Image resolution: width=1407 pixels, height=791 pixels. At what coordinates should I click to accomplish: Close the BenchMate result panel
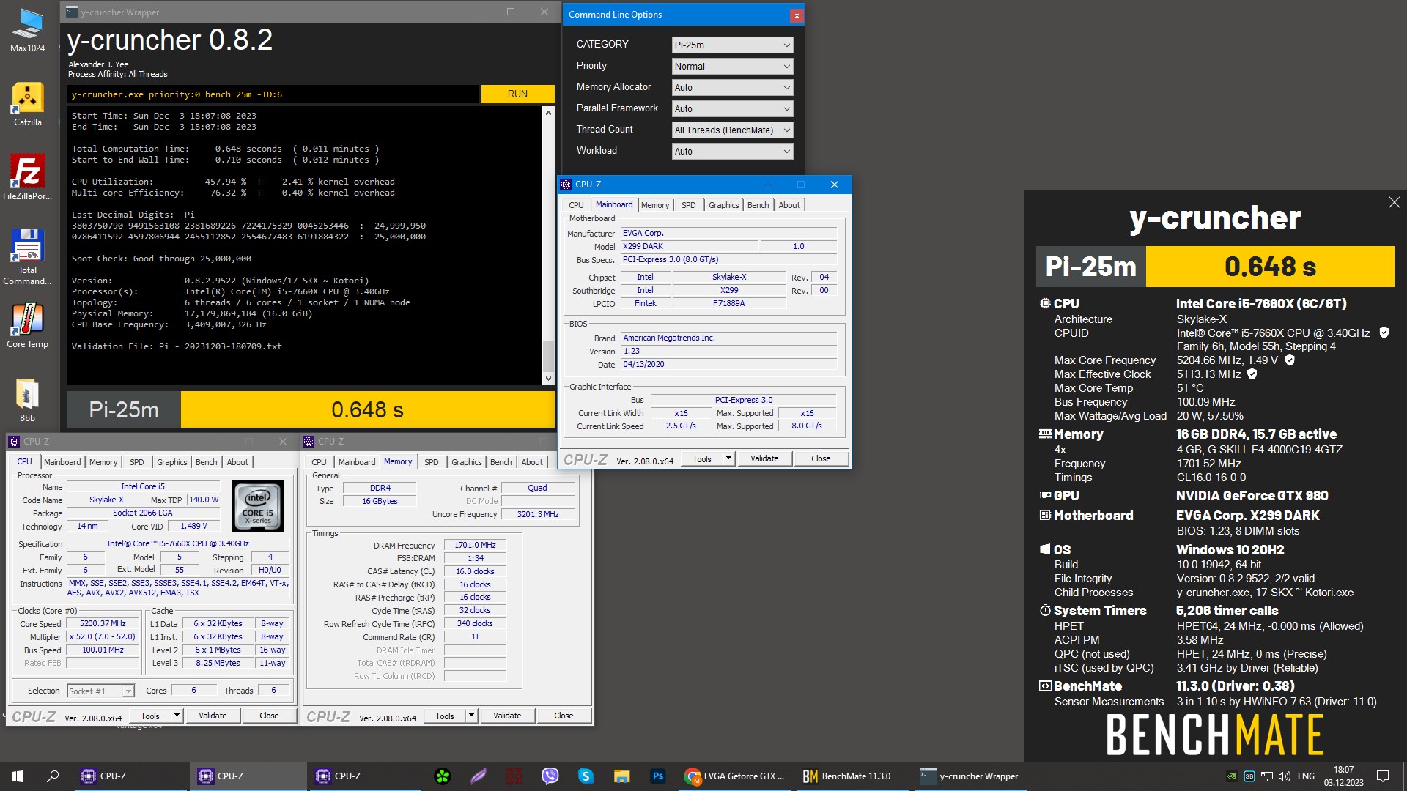[x=1394, y=202]
